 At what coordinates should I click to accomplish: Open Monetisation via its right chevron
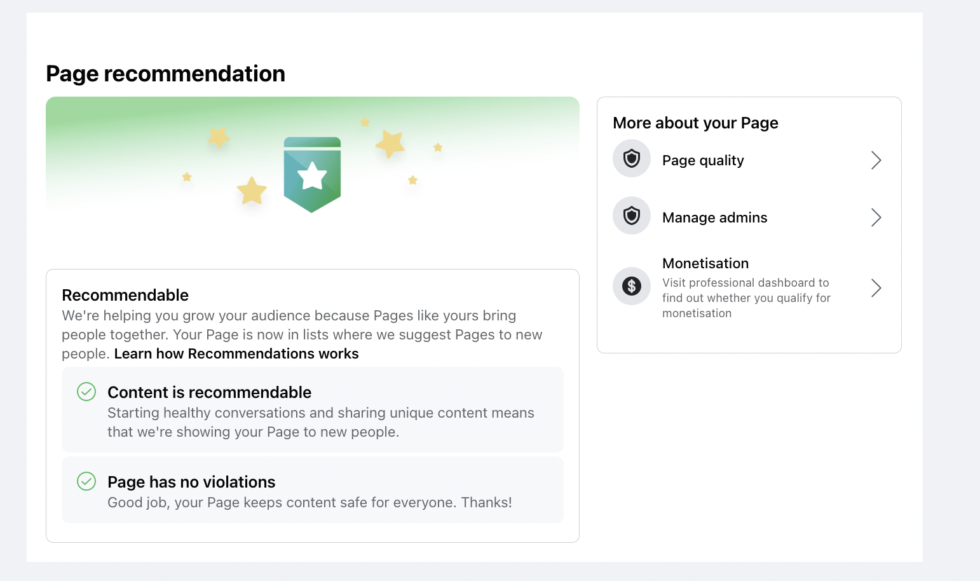click(x=876, y=288)
